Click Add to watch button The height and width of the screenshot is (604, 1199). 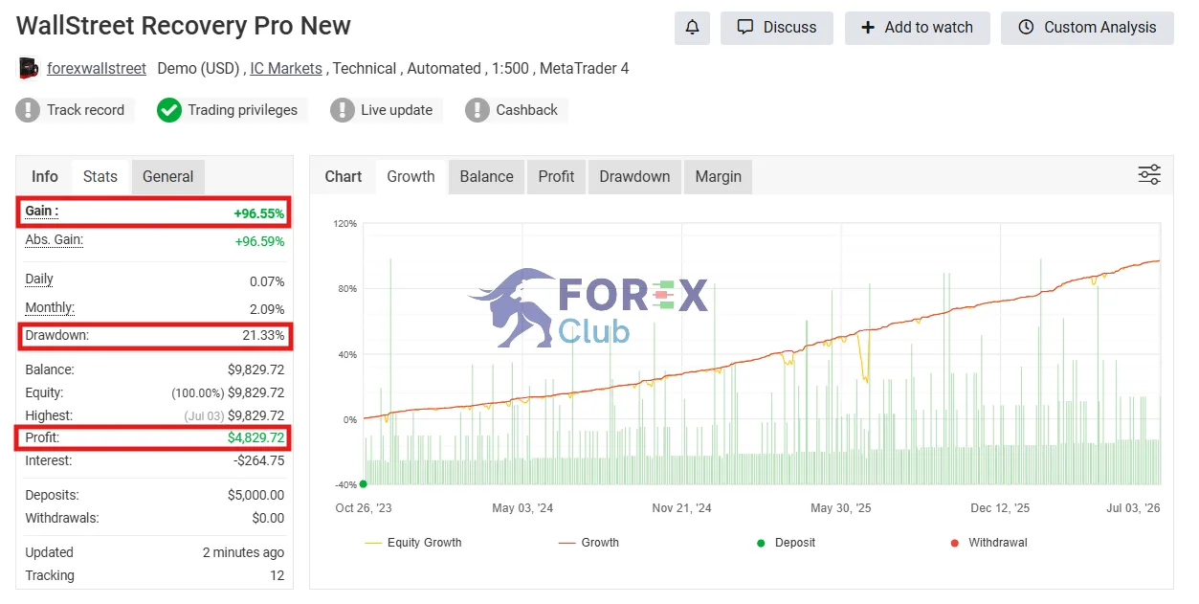click(x=917, y=28)
